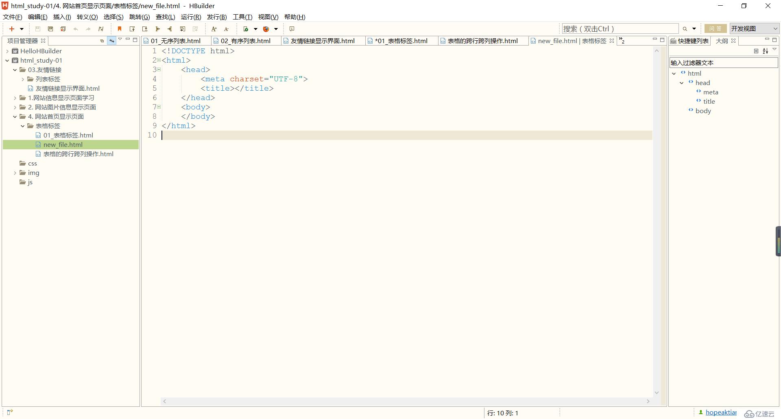Toggle fold marker on line 7 body
The image size is (781, 419).
(x=159, y=107)
